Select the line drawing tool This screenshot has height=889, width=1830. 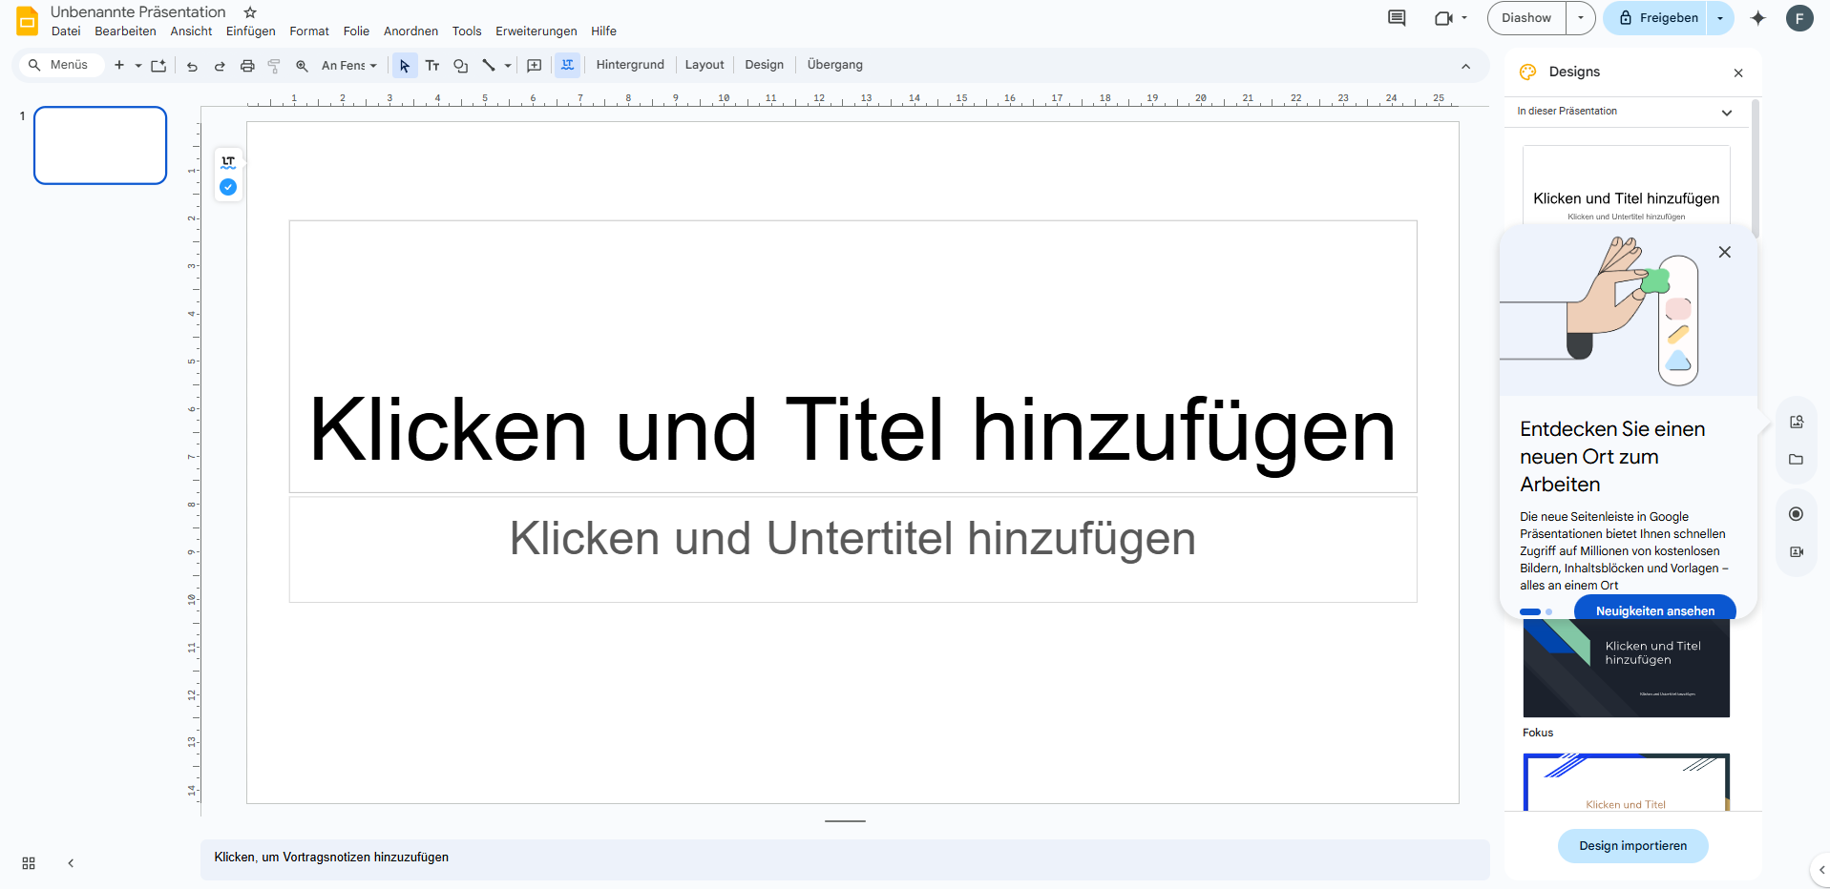click(x=489, y=66)
